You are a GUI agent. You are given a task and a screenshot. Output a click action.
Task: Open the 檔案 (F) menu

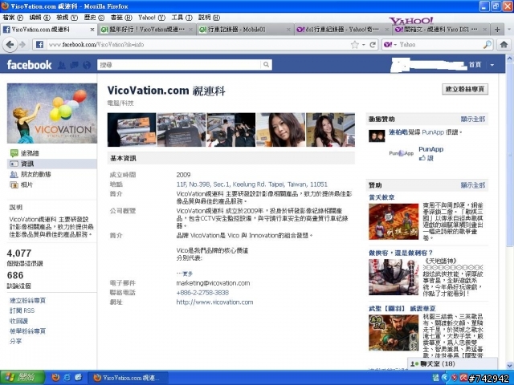tap(13, 18)
